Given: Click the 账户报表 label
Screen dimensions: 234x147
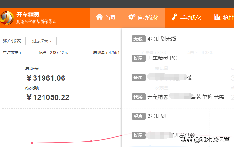Looking at the screenshot, I should click(x=12, y=41).
